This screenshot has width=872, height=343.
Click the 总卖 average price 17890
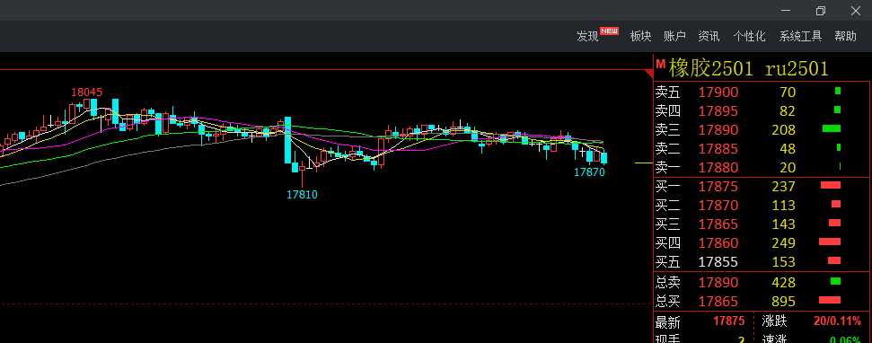click(718, 283)
